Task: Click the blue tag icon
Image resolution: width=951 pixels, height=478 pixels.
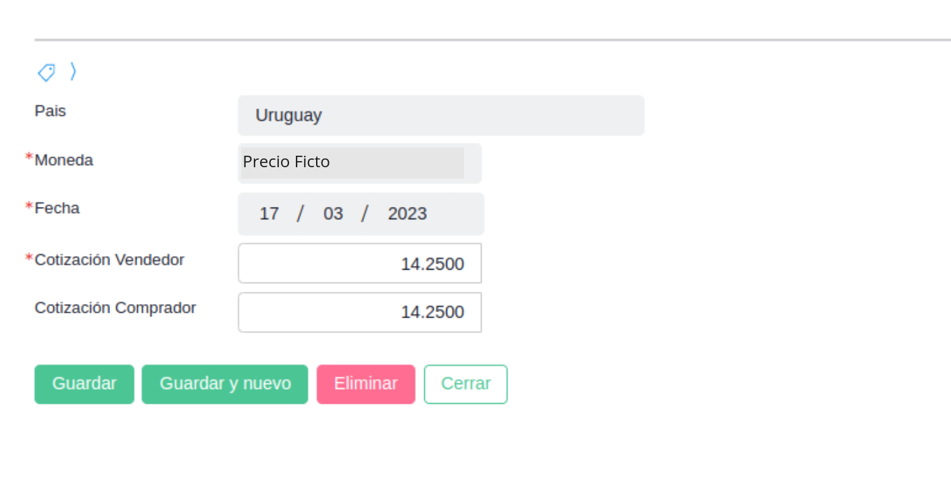Action: click(x=46, y=72)
